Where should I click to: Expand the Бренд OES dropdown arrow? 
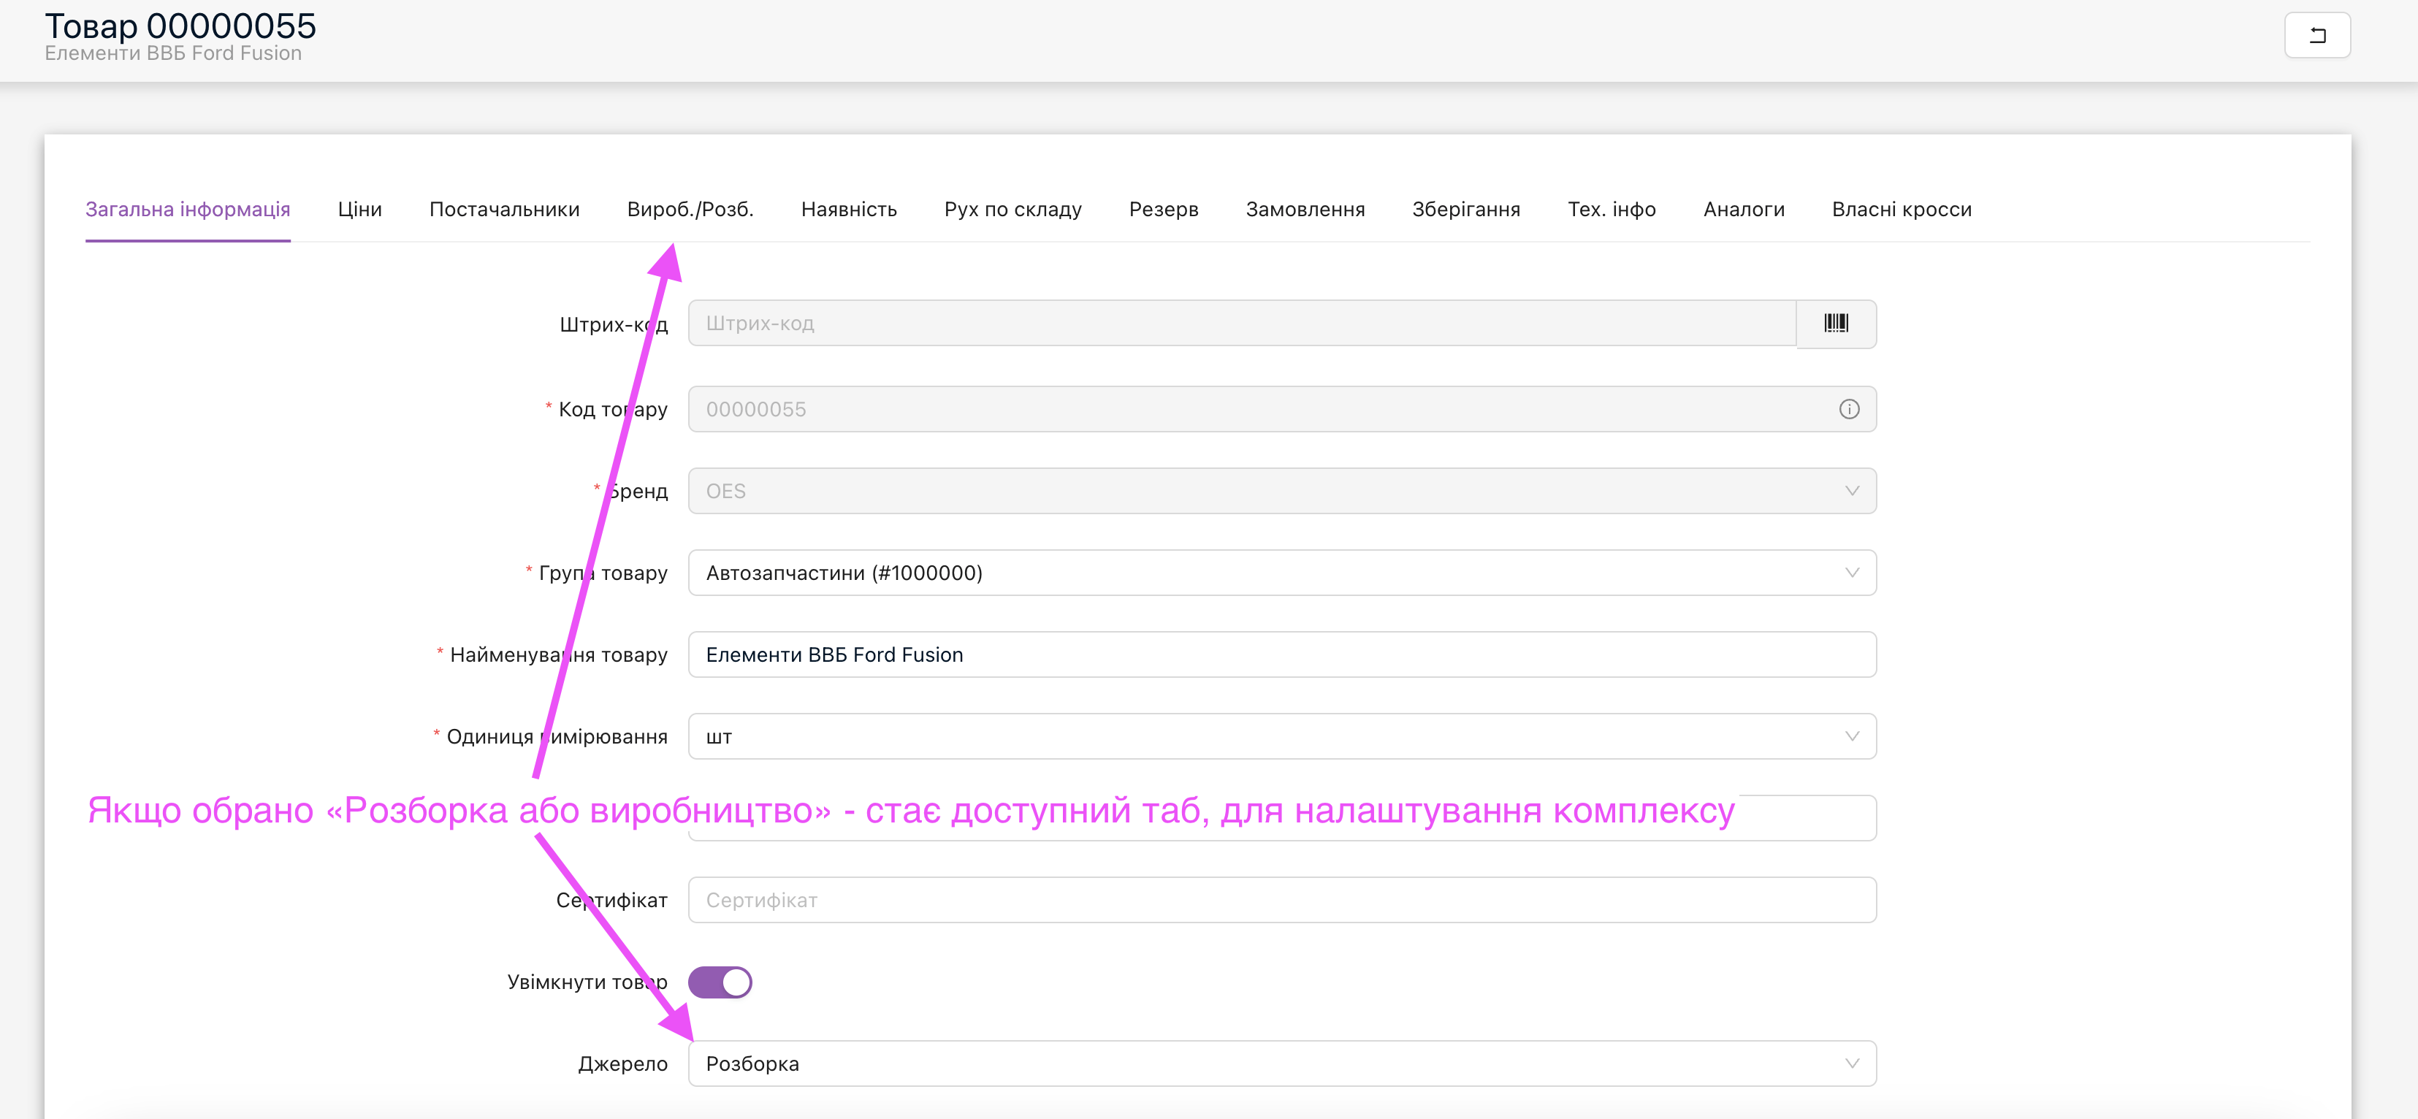pyautogui.click(x=1851, y=491)
